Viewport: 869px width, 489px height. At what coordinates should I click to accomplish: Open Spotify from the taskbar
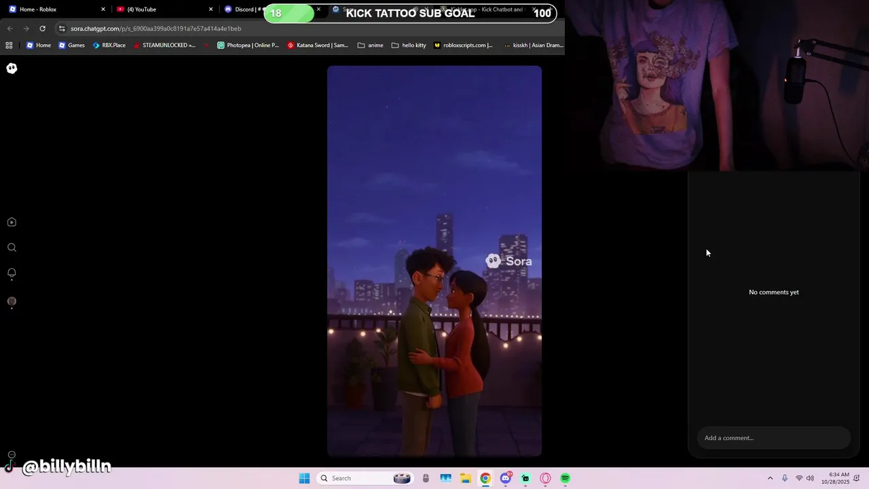[566, 478]
